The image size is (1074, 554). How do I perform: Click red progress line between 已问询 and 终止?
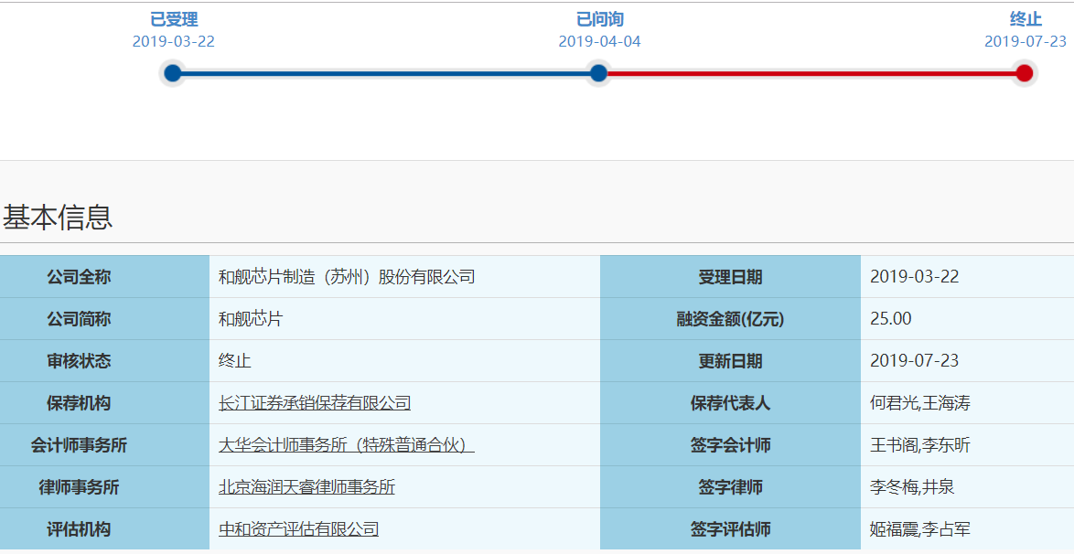[811, 73]
